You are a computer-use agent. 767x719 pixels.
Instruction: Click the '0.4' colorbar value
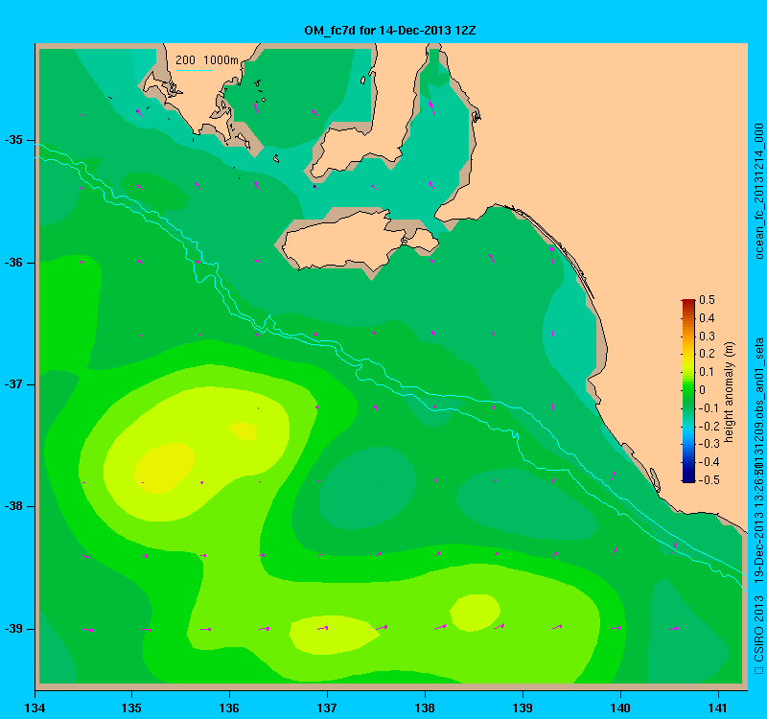[707, 318]
